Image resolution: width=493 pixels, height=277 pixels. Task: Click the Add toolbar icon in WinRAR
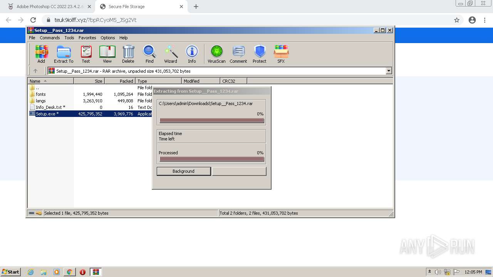pyautogui.click(x=41, y=54)
